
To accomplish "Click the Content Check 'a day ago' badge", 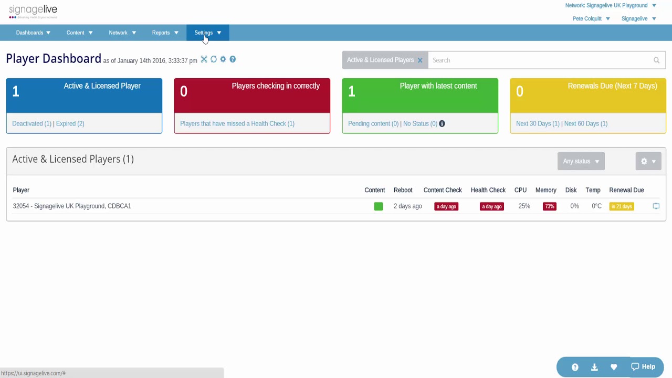I will click(446, 206).
